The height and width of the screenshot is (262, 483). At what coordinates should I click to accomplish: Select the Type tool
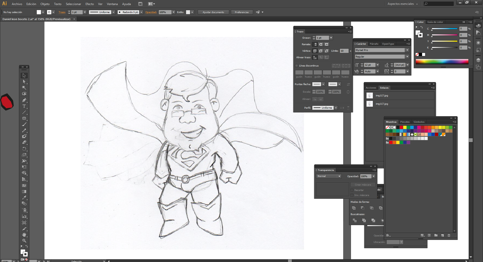click(x=24, y=106)
